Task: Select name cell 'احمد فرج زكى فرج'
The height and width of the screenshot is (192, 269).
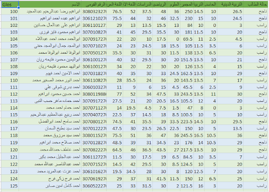Action: 50,179
